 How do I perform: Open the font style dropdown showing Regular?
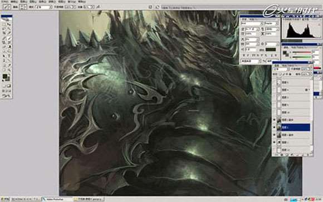(272, 23)
